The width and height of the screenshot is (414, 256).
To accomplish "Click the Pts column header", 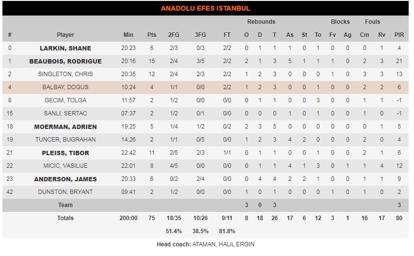I will coord(152,35).
